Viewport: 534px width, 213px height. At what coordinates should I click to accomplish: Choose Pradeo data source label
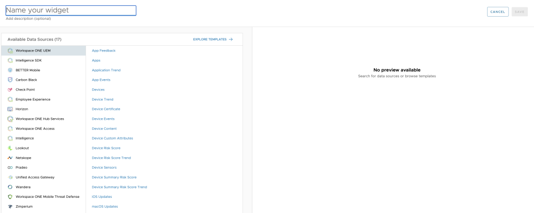pyautogui.click(x=21, y=168)
